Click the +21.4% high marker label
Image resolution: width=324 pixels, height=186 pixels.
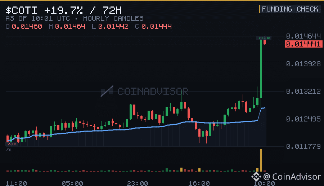coord(263,38)
